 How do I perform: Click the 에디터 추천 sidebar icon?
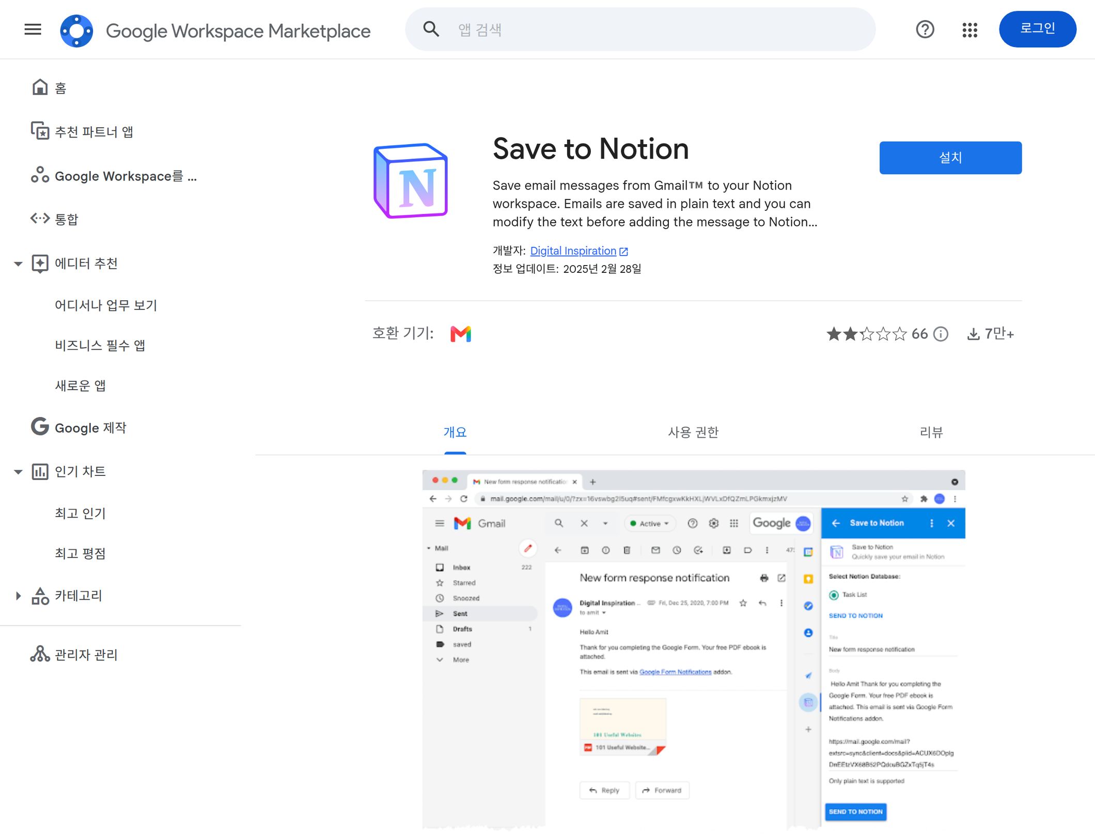click(40, 264)
